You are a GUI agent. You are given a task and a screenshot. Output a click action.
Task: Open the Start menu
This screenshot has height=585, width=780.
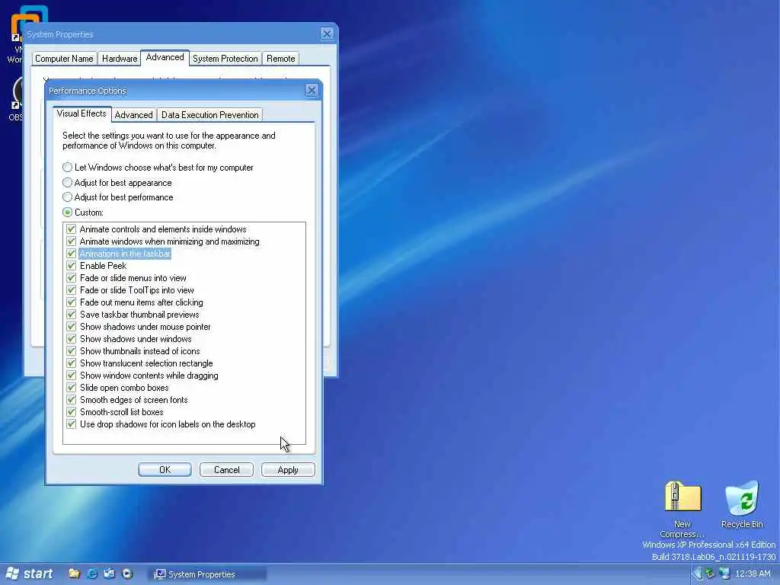tap(29, 574)
